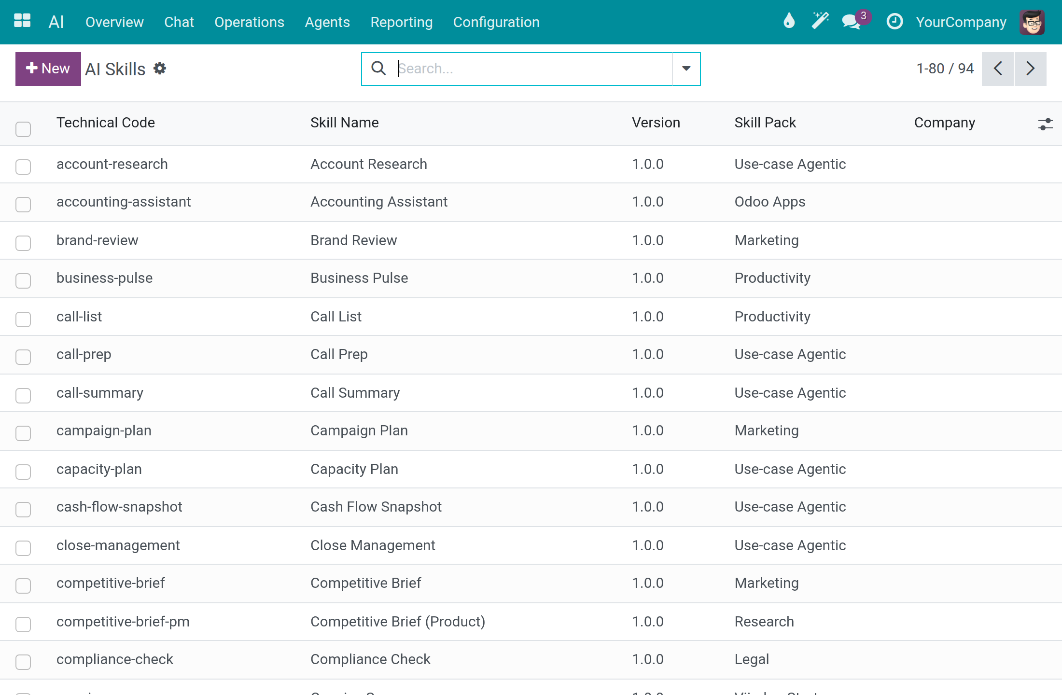Expand the search options dropdown arrow
This screenshot has width=1062, height=695.
(686, 69)
